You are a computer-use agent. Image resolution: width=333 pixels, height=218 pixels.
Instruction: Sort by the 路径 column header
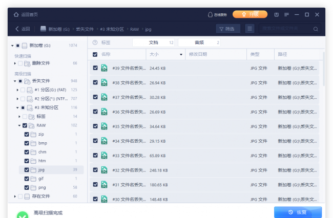[282, 54]
